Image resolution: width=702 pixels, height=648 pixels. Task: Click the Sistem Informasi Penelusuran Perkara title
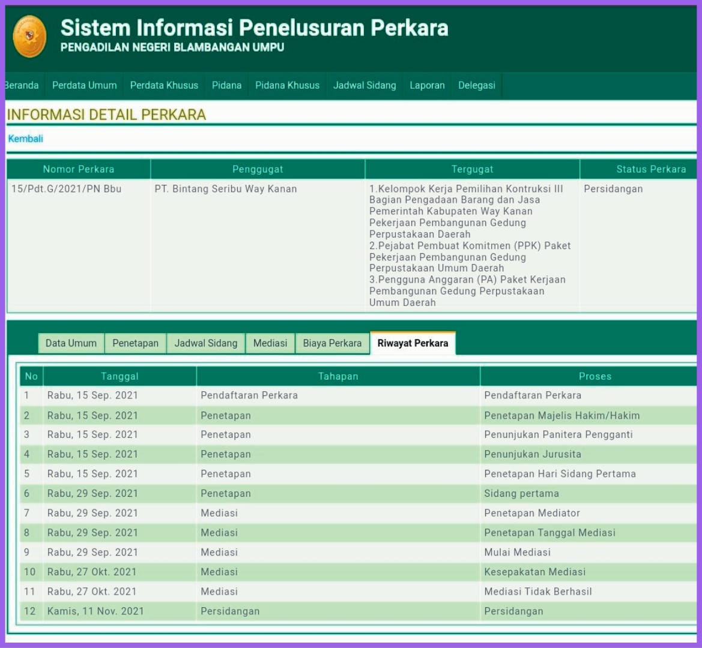254,28
